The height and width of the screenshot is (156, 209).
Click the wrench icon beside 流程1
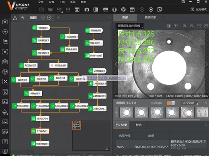[x=23, y=17]
